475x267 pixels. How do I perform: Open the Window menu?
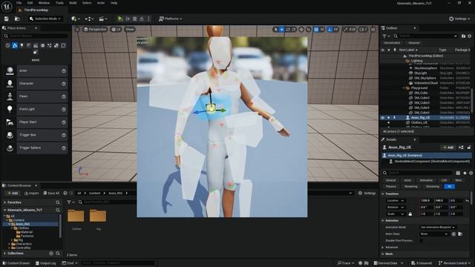(x=44, y=3)
